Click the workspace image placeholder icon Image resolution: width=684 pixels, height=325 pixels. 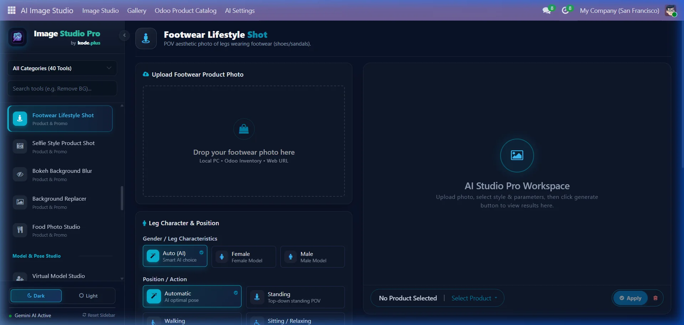pyautogui.click(x=517, y=155)
